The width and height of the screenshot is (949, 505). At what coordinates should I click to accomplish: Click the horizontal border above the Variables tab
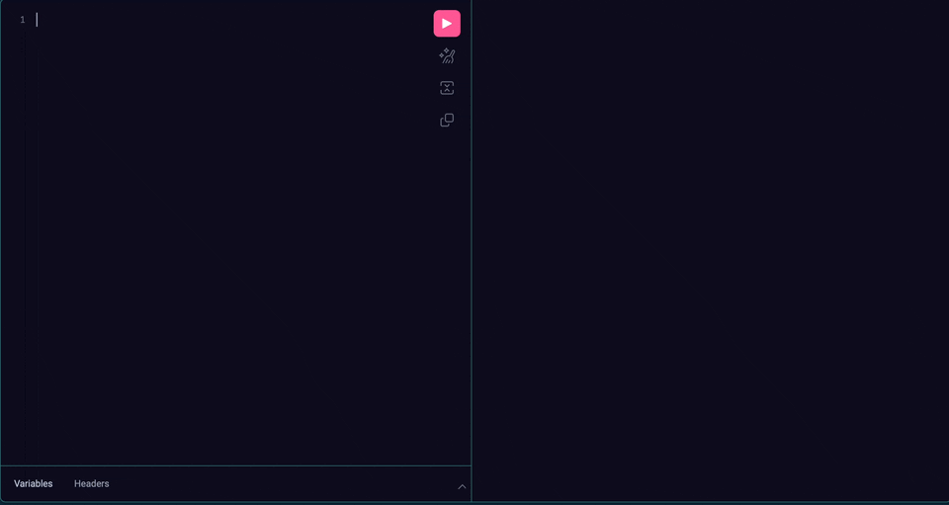(235, 465)
